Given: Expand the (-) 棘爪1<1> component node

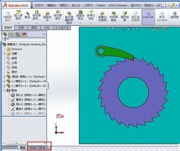Looking at the screenshot, I should 4,86.
